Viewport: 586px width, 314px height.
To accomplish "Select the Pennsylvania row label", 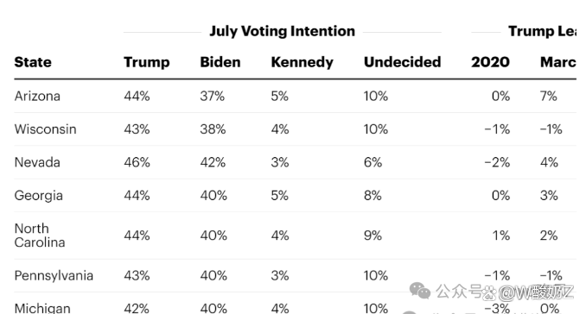I will (54, 275).
